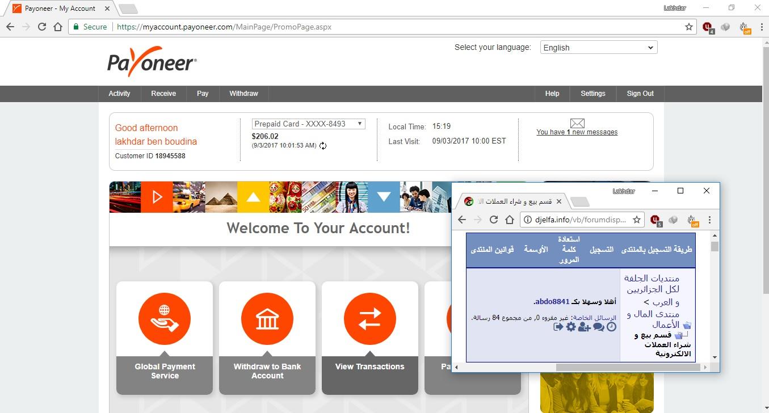The image size is (769, 413).
Task: Open the Receive menu
Action: pyautogui.click(x=163, y=94)
